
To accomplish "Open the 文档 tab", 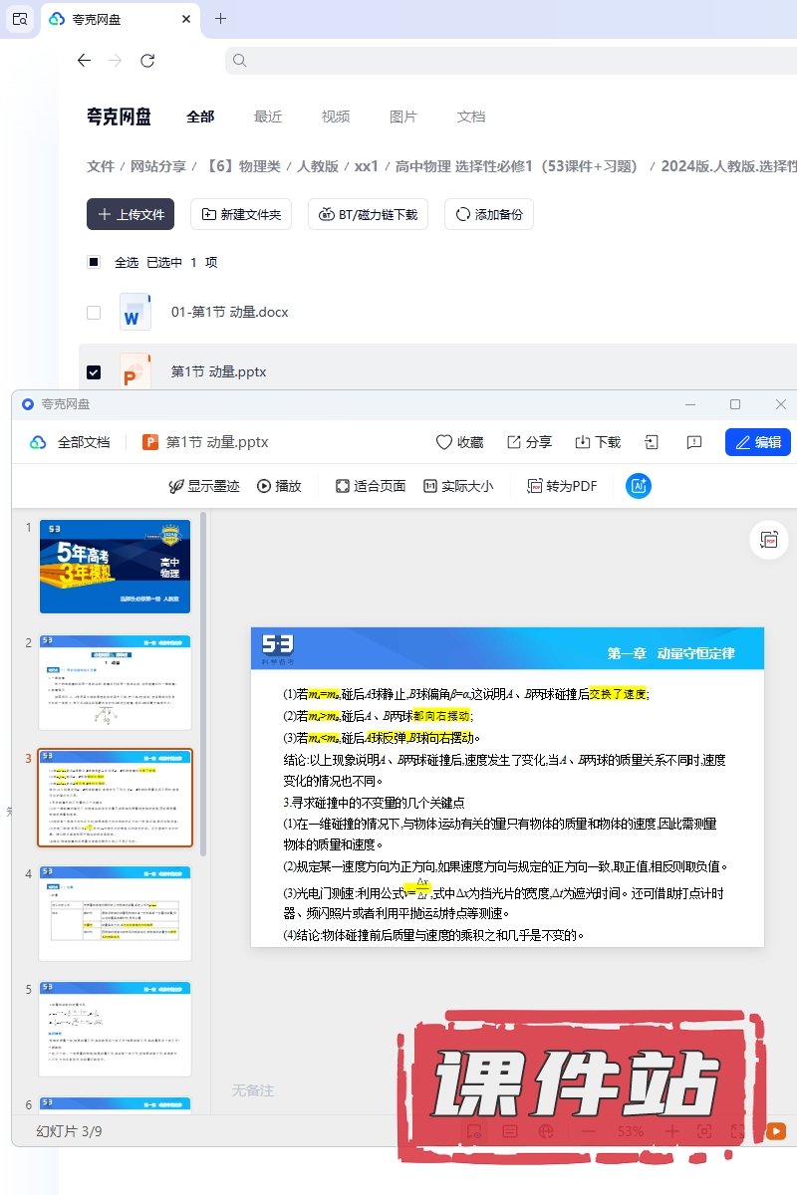I will 471,117.
